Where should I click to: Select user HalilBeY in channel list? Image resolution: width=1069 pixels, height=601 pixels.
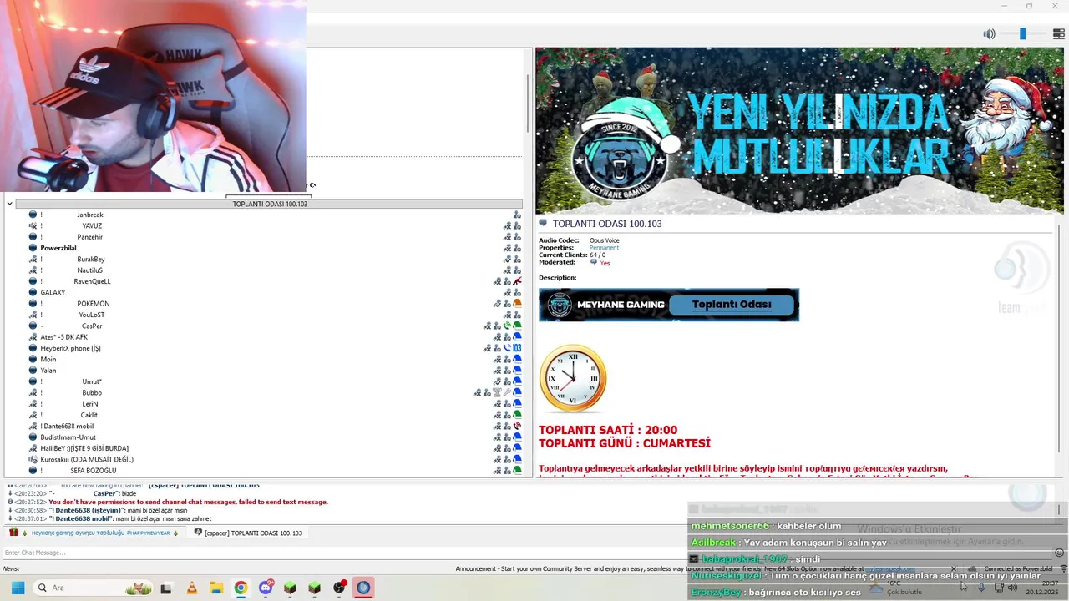pyautogui.click(x=84, y=448)
